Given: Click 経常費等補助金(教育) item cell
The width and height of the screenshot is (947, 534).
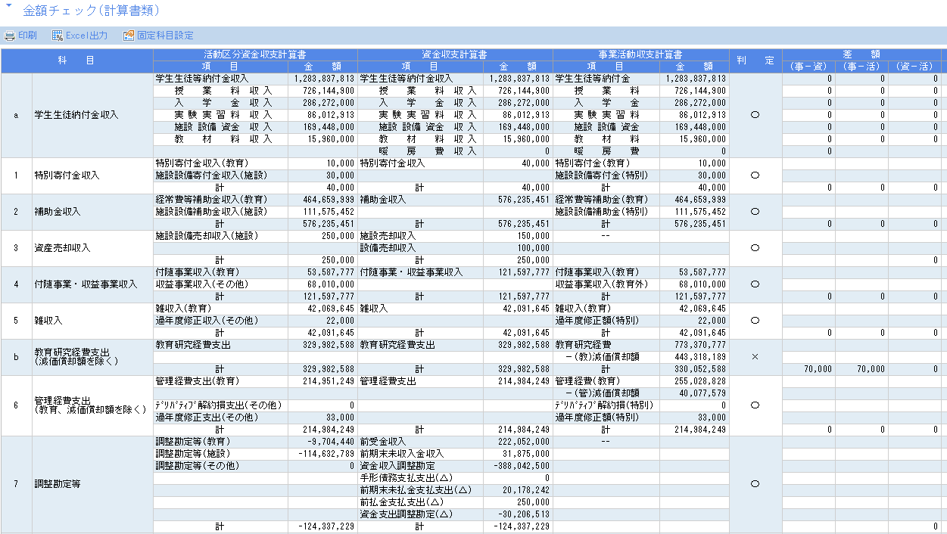Looking at the screenshot, I should 606,200.
